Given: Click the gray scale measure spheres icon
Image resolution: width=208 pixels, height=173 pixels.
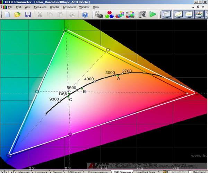Looking at the screenshot, I should (98, 15).
